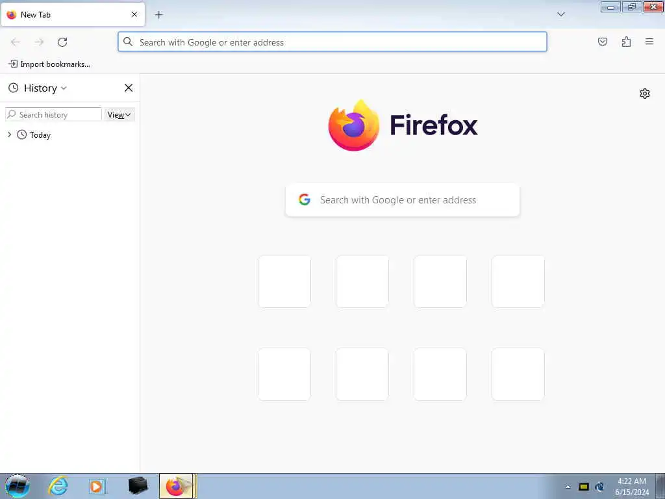Open the black box taskbar application
This screenshot has width=665, height=499.
138,486
